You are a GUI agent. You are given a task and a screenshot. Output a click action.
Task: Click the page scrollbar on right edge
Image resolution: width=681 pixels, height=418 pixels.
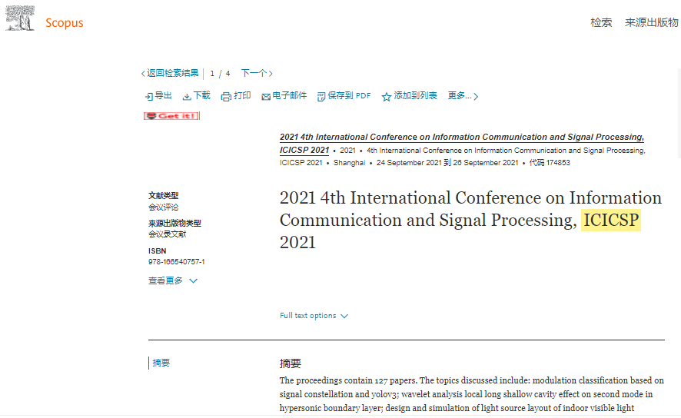679,113
